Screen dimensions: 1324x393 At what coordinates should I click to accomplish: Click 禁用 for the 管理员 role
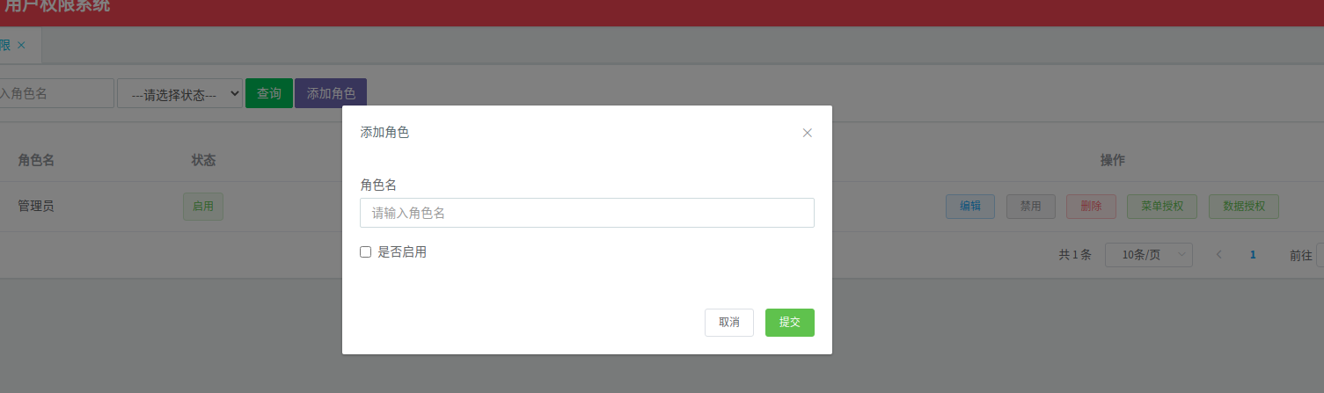click(x=1031, y=207)
